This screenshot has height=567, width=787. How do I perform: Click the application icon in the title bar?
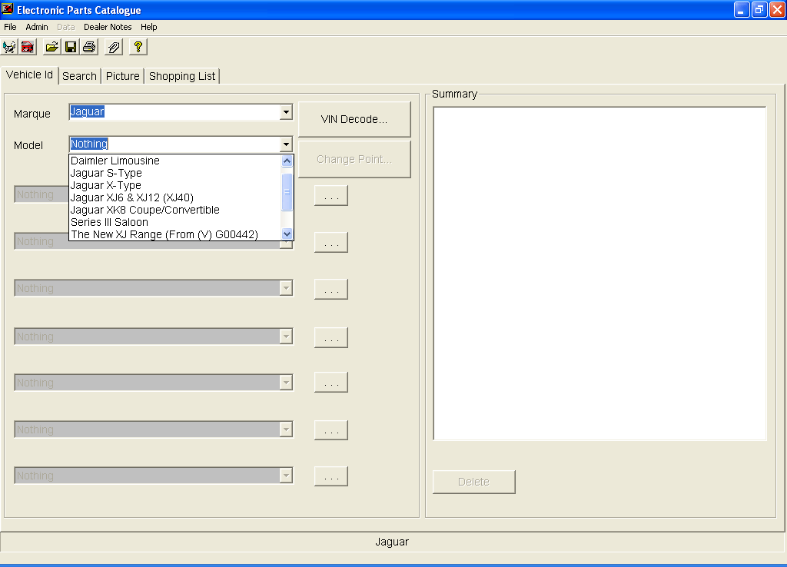click(x=8, y=9)
